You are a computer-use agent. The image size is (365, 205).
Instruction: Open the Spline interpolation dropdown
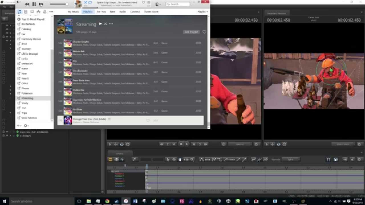(x=291, y=159)
